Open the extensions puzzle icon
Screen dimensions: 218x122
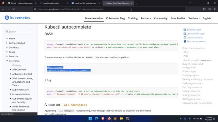(209, 9)
